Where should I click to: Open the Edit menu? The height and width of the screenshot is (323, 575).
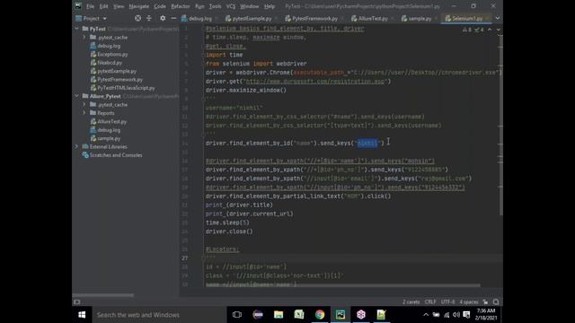[104, 6]
